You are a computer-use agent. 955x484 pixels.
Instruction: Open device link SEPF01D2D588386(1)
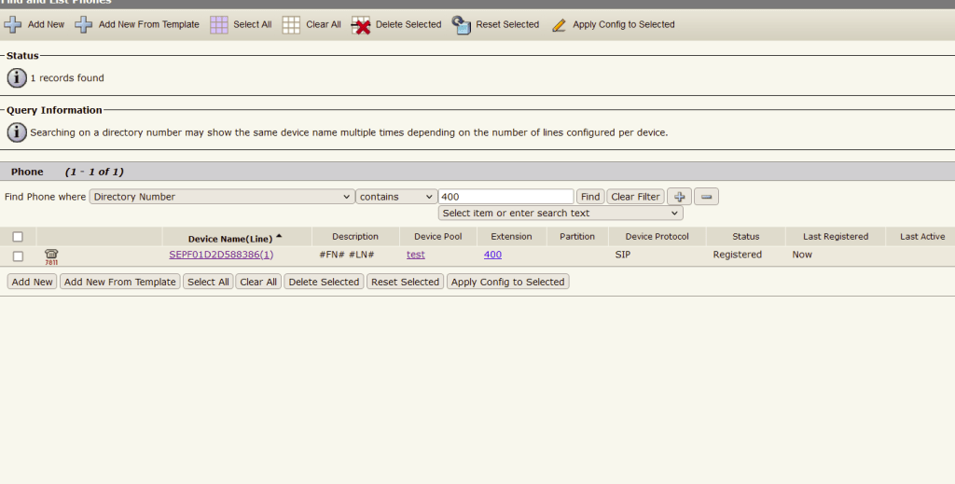221,255
